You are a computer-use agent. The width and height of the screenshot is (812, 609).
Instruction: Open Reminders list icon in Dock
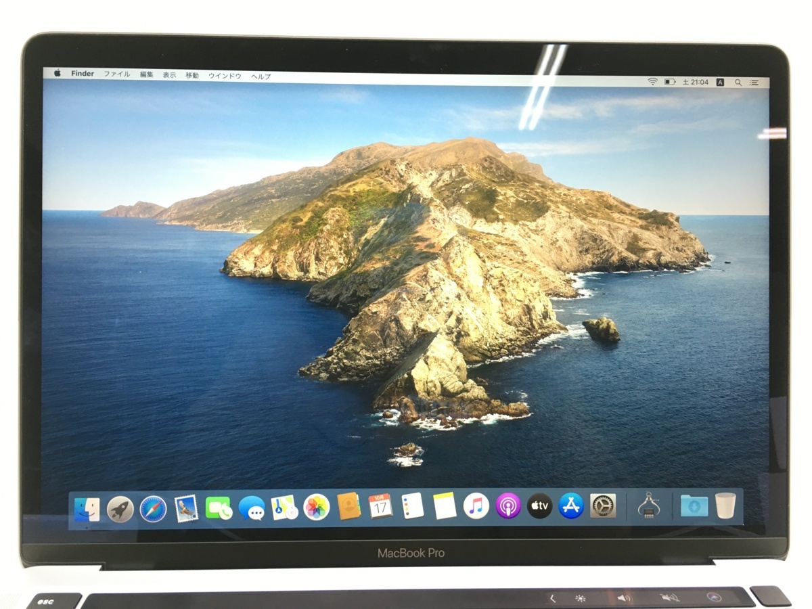tap(412, 505)
